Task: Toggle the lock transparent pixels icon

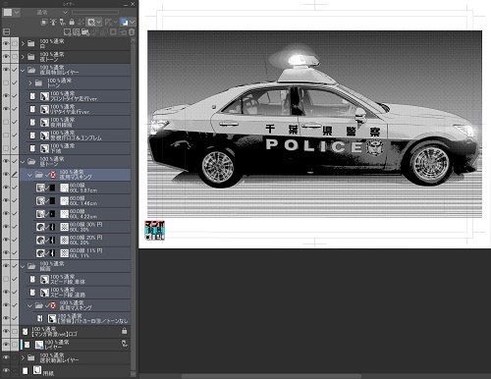Action: (81, 22)
